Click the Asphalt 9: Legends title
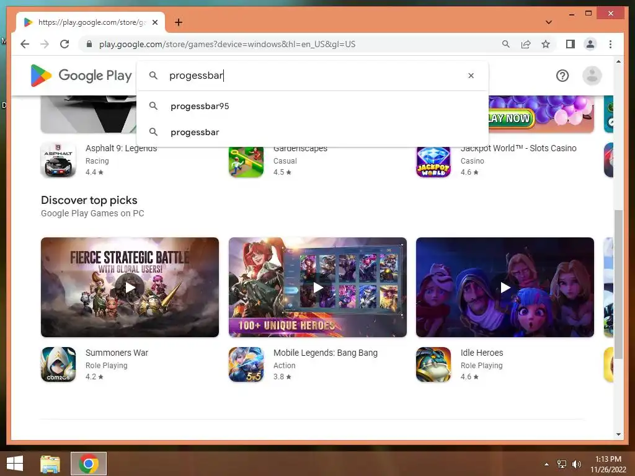635x476 pixels. click(x=121, y=149)
